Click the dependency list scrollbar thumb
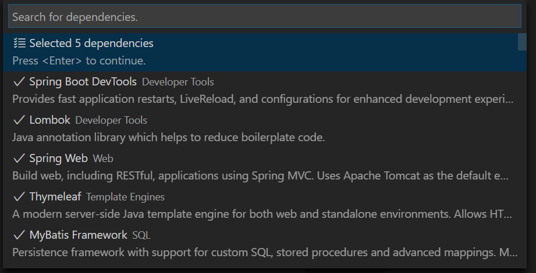536x273 pixels. click(523, 43)
